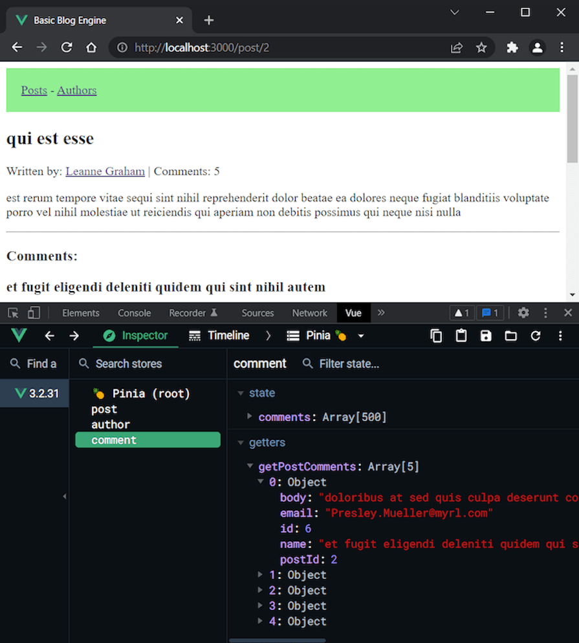
Task: Select the comment store entry
Action: click(x=114, y=440)
